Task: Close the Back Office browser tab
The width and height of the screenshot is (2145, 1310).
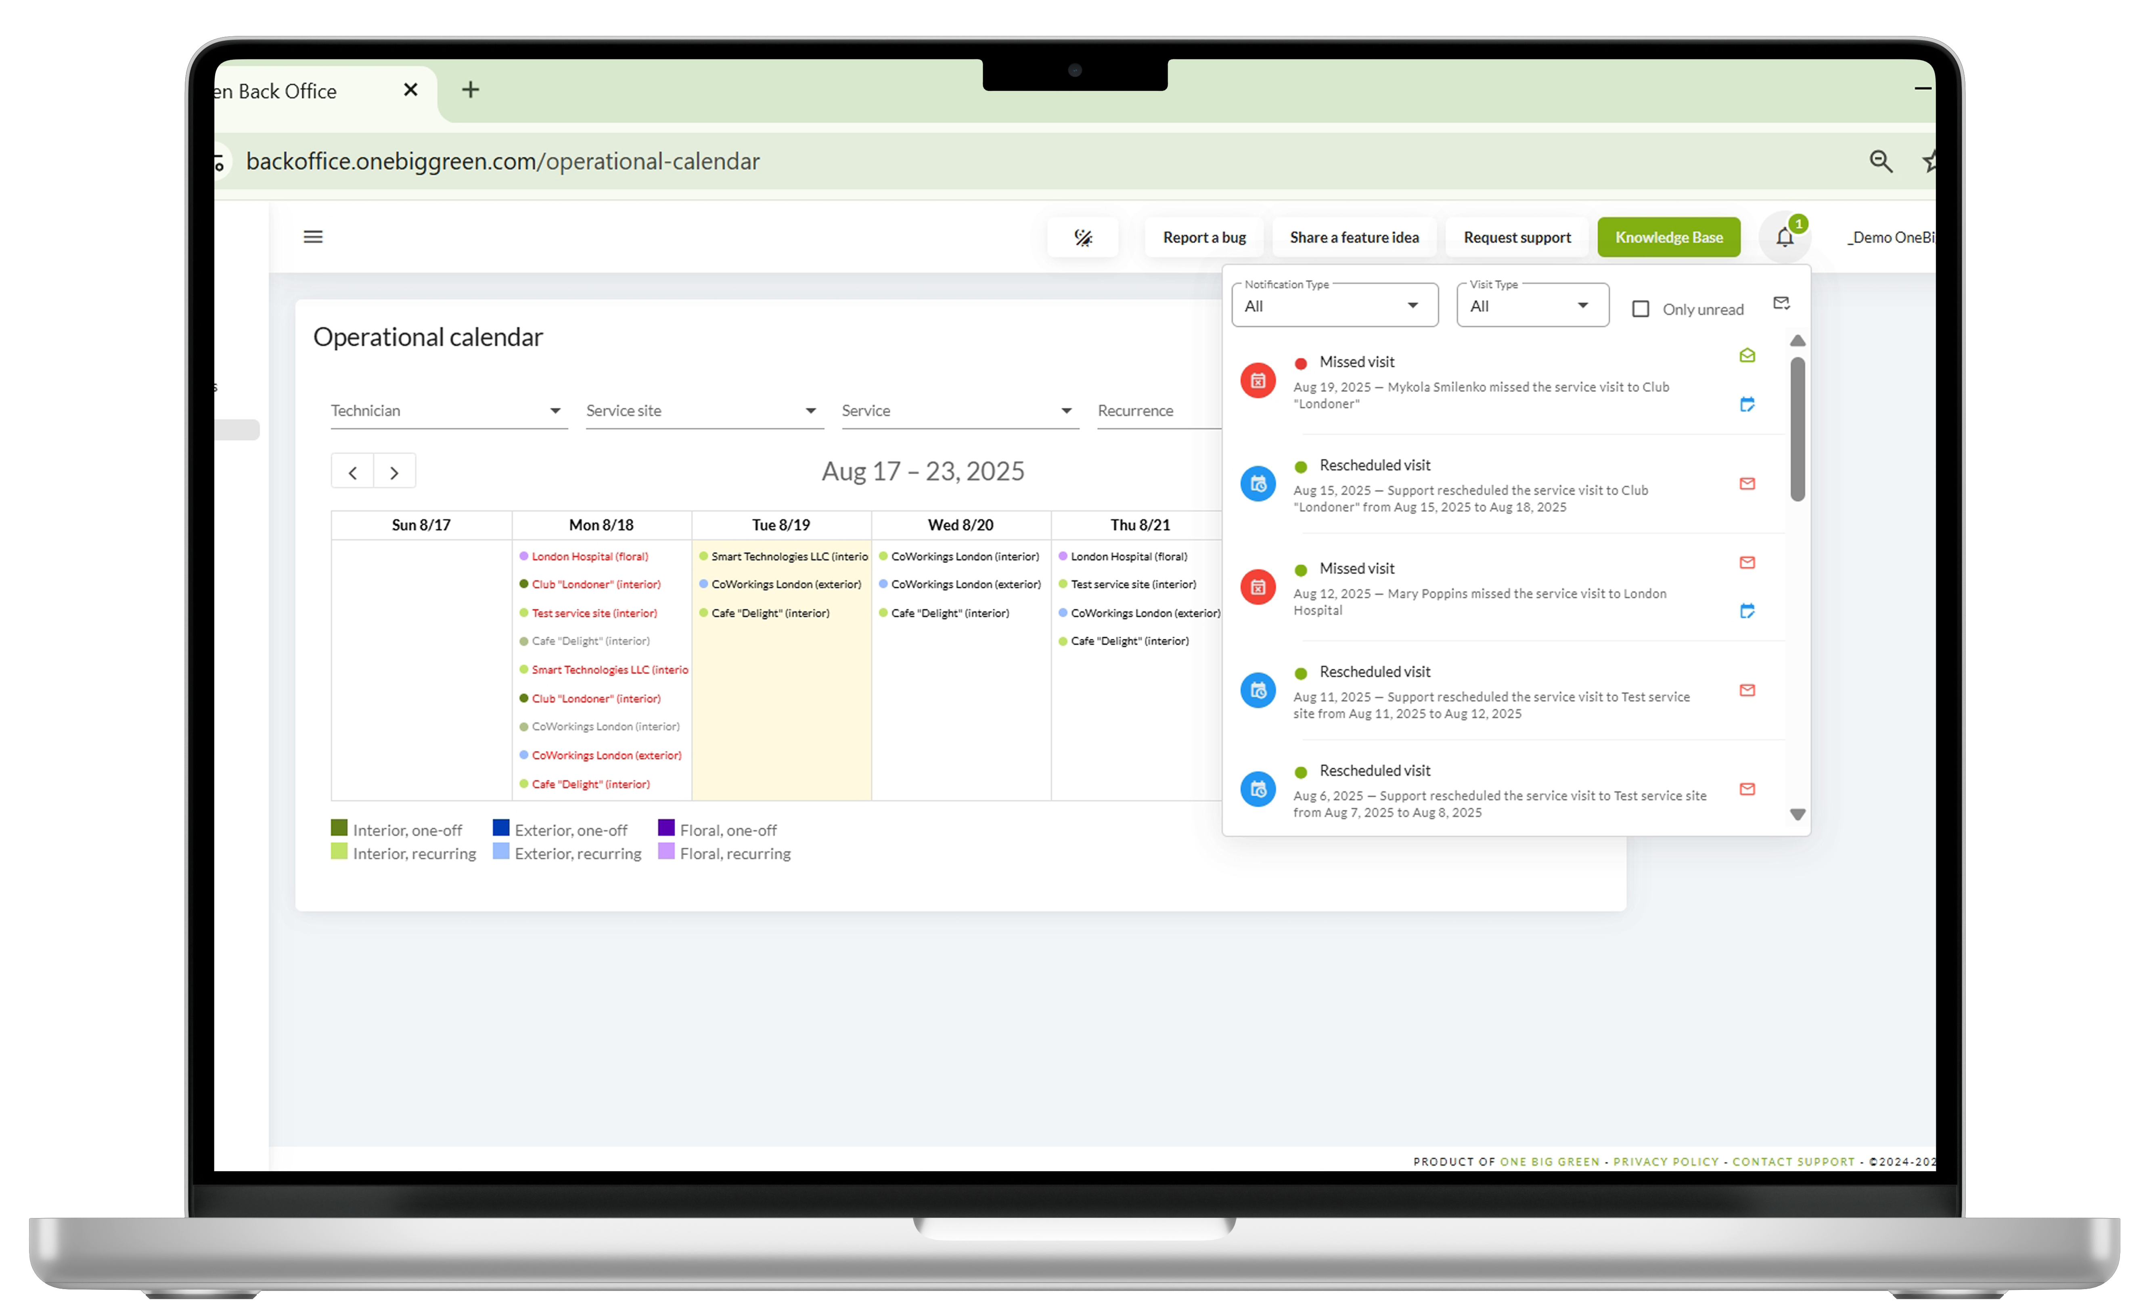Action: tap(411, 90)
